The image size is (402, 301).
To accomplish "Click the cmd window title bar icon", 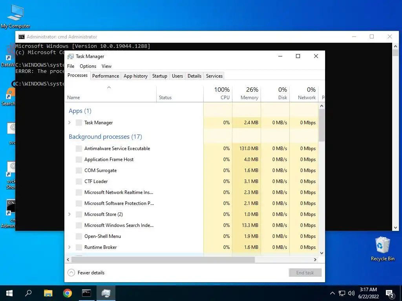I will pos(22,37).
